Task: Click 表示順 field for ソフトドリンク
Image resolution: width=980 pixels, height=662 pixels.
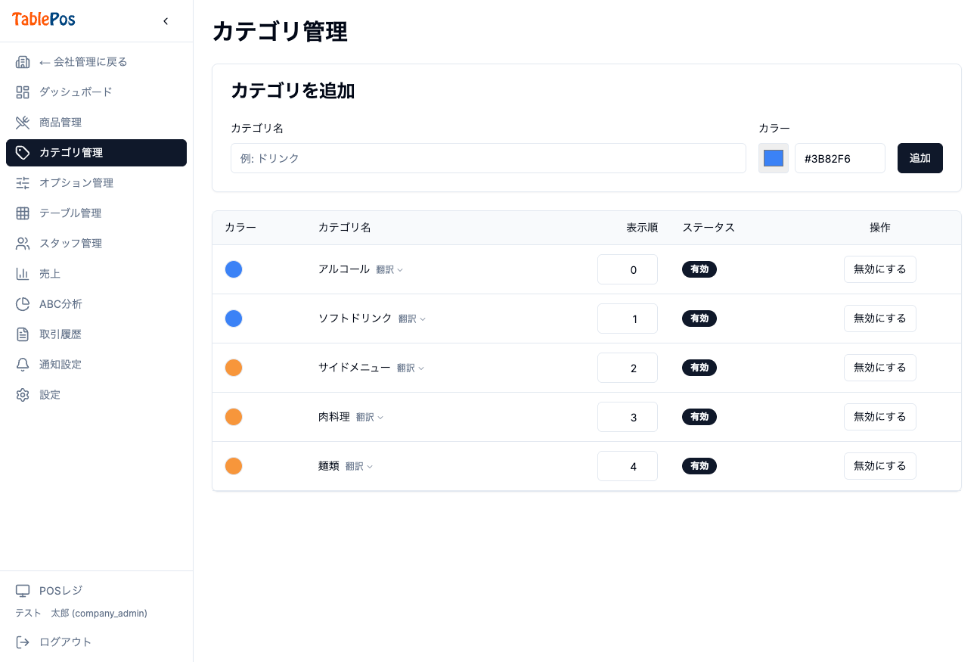Action: point(628,319)
